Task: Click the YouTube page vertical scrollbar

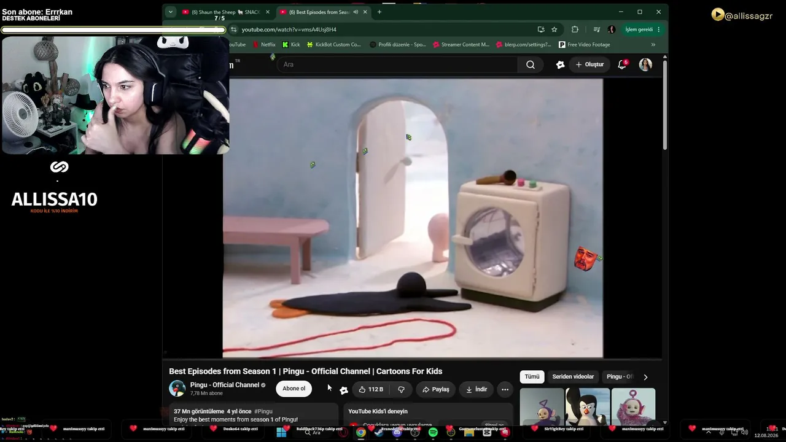Action: 664,104
